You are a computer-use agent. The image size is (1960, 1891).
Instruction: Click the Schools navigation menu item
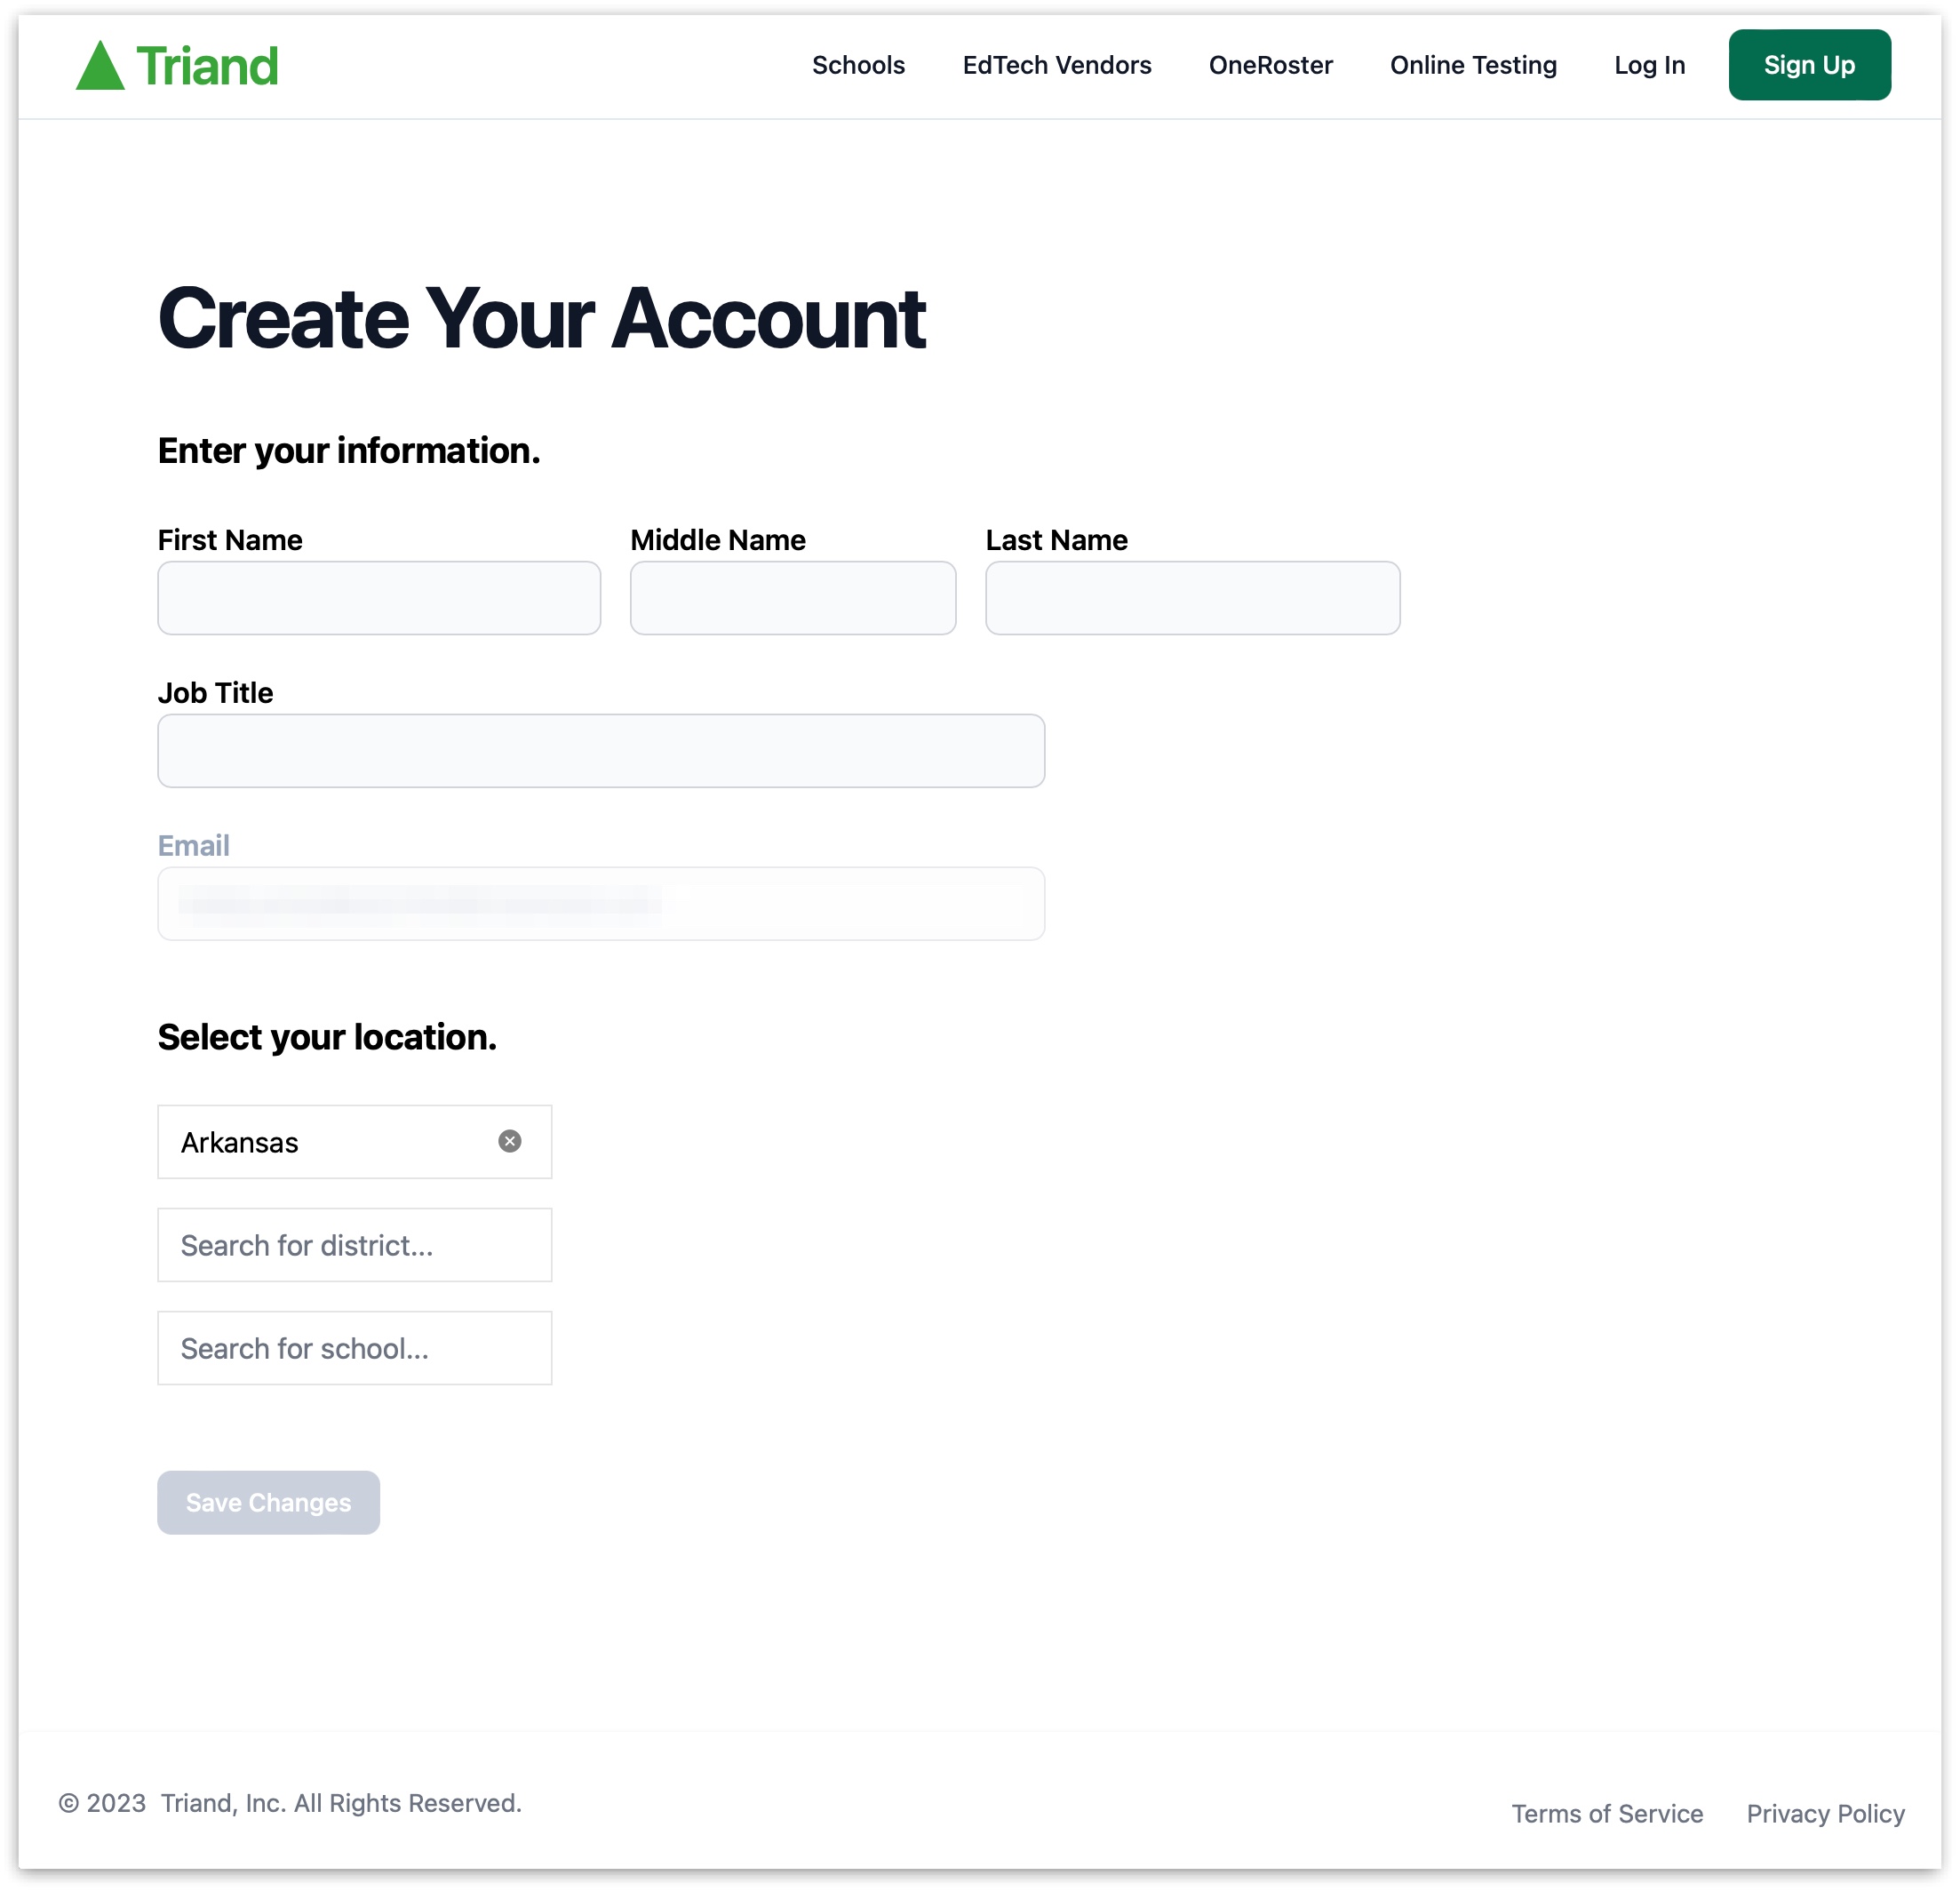[x=857, y=63]
